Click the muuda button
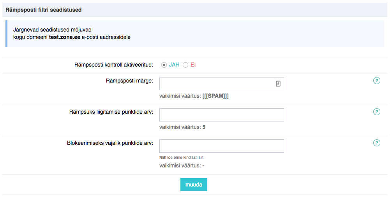392x197 pixels. [x=194, y=185]
